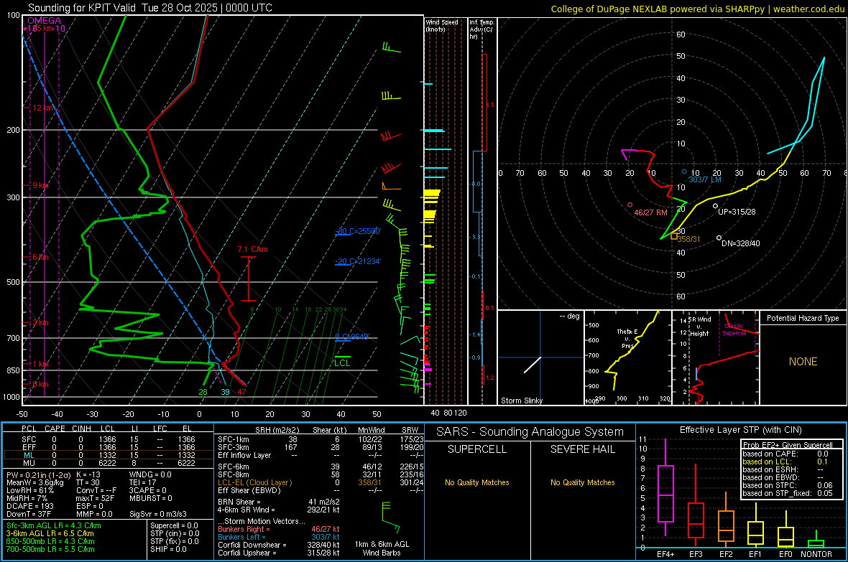Click the 'Potential Hazard Type' heading

coord(803,318)
